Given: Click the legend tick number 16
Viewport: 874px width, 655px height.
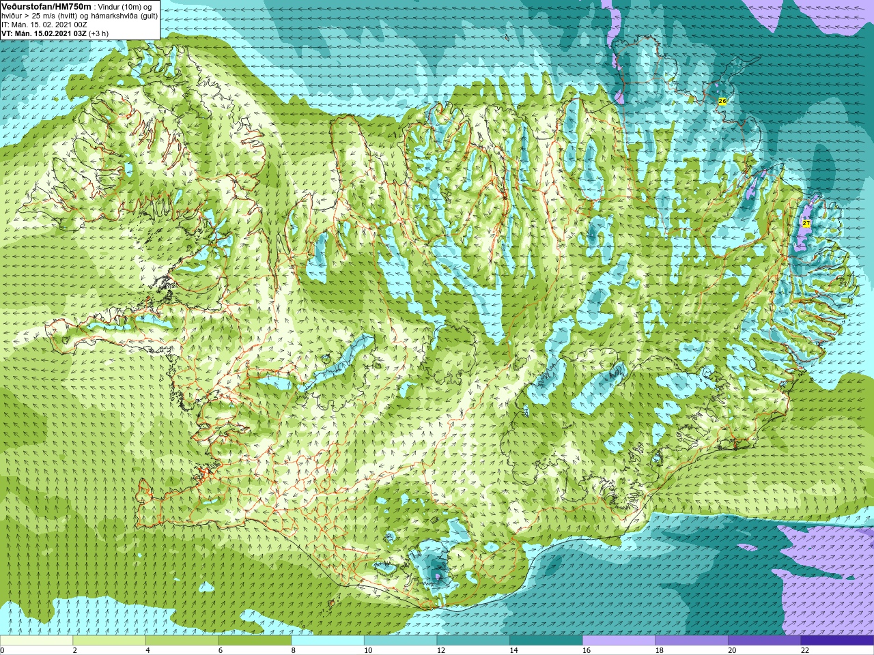Looking at the screenshot, I should 587,650.
